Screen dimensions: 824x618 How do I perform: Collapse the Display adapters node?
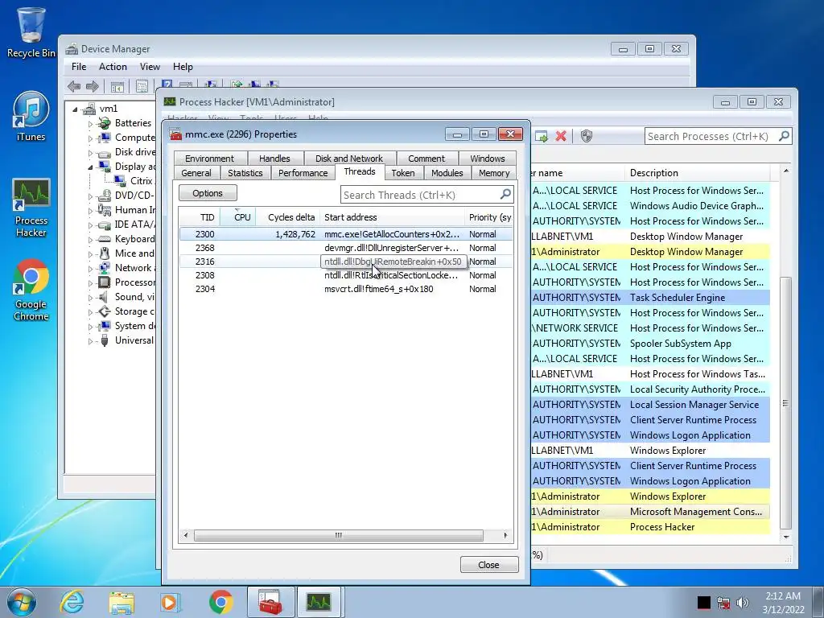tap(90, 167)
